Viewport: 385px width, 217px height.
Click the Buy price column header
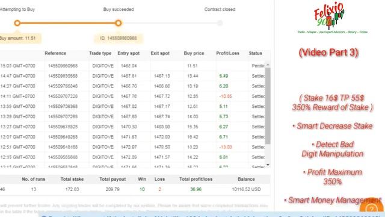click(x=194, y=54)
